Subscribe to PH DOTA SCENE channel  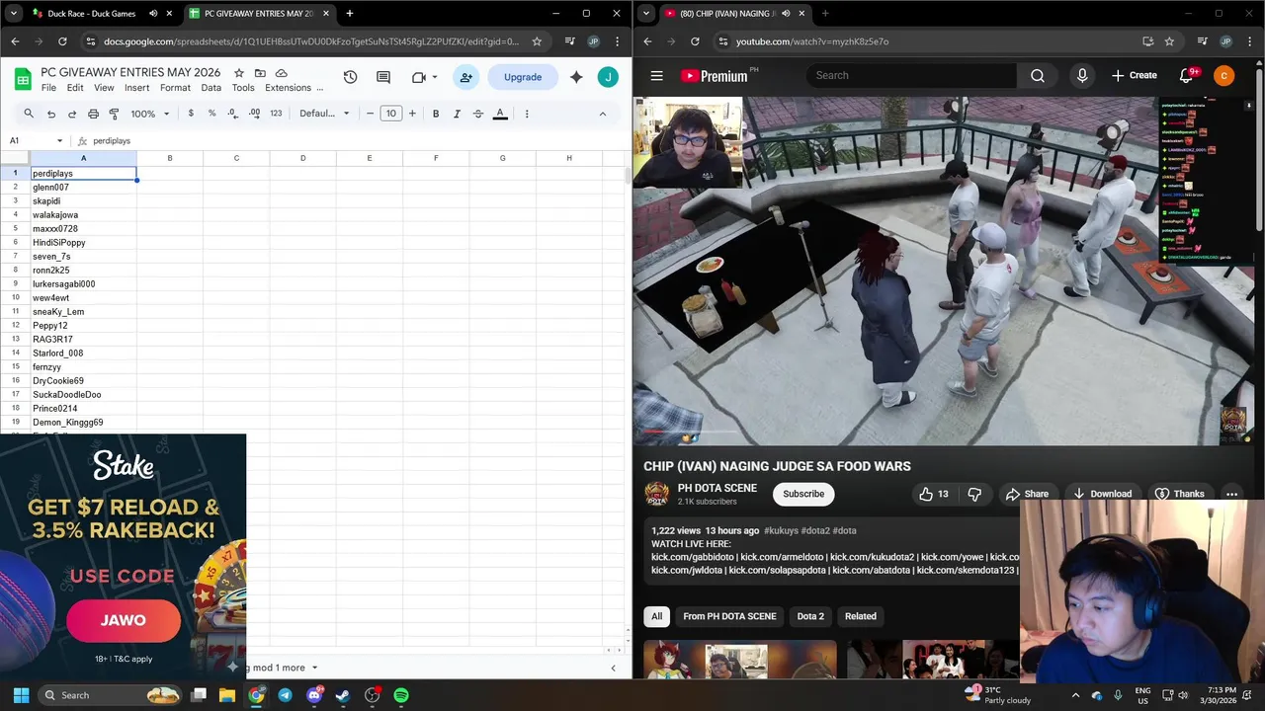pos(803,494)
